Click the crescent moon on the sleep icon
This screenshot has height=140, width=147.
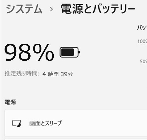point(19,125)
